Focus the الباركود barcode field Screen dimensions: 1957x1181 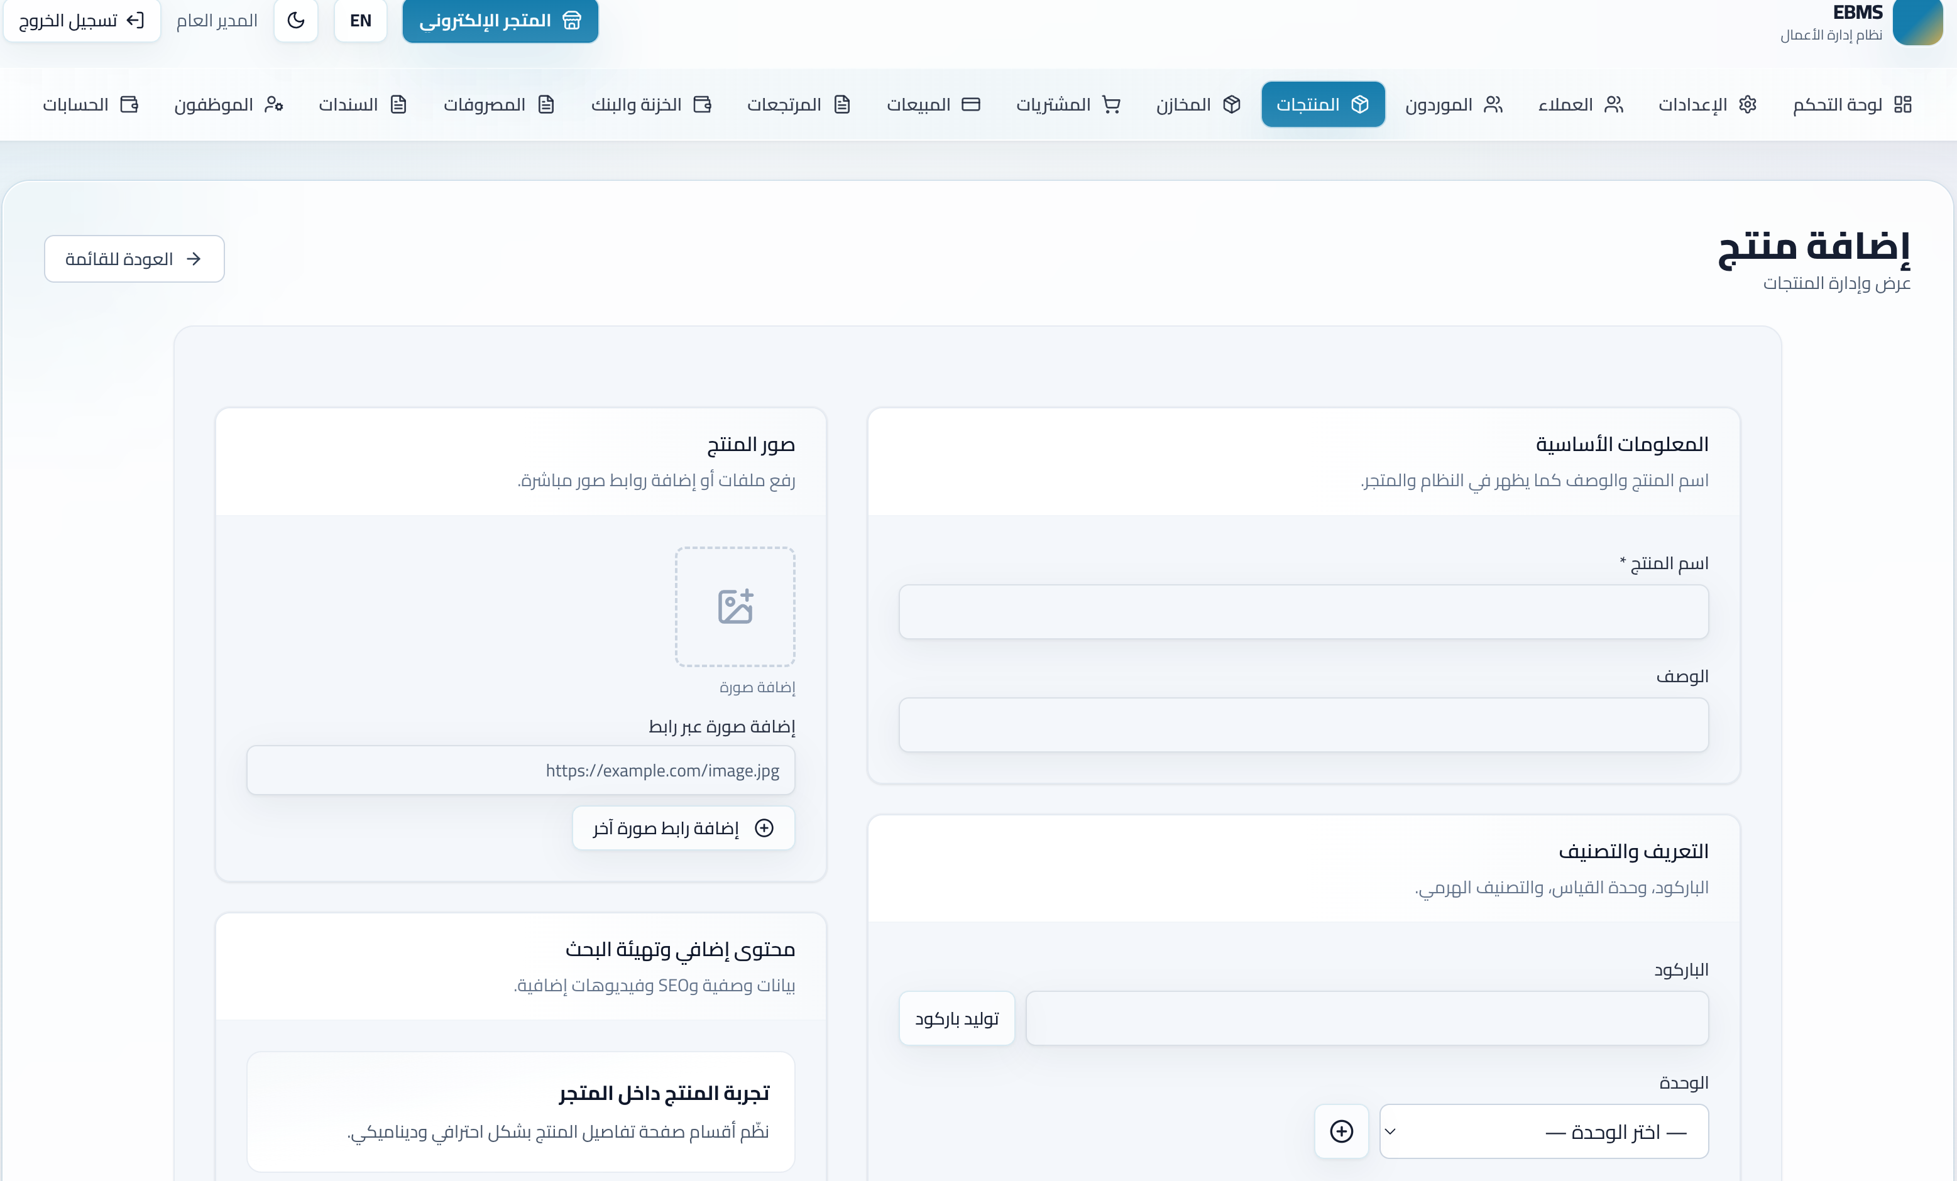(x=1367, y=1018)
